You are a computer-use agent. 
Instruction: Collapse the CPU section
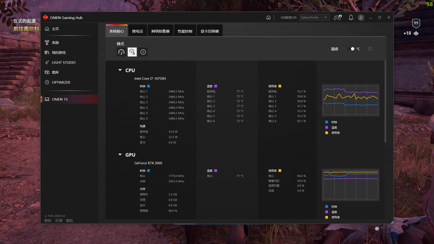[120, 70]
